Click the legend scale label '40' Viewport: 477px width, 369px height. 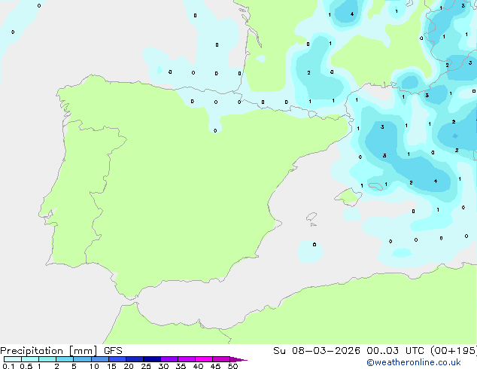[x=198, y=366]
